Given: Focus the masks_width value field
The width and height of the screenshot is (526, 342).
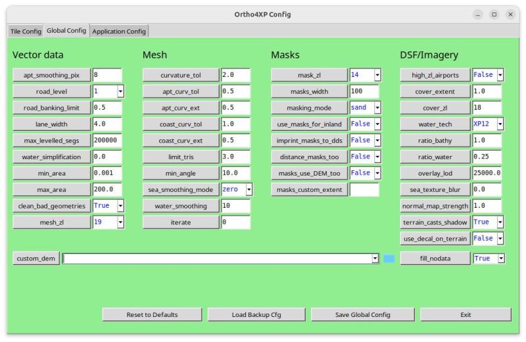Looking at the screenshot, I should pos(364,91).
